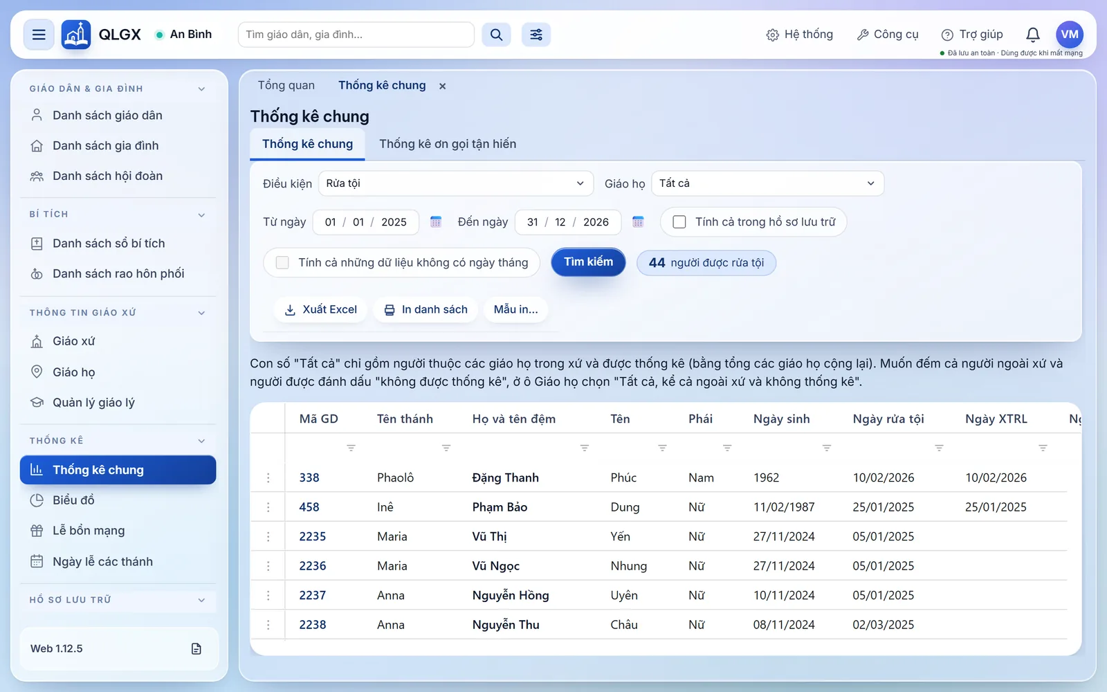Open the Giáo họ dropdown showing Tất cả

(x=768, y=183)
